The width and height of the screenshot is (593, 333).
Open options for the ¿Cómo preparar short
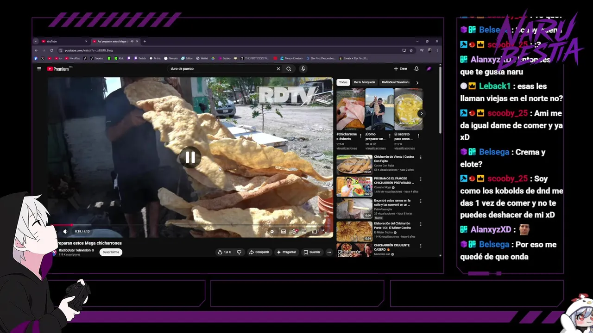pyautogui.click(x=390, y=136)
